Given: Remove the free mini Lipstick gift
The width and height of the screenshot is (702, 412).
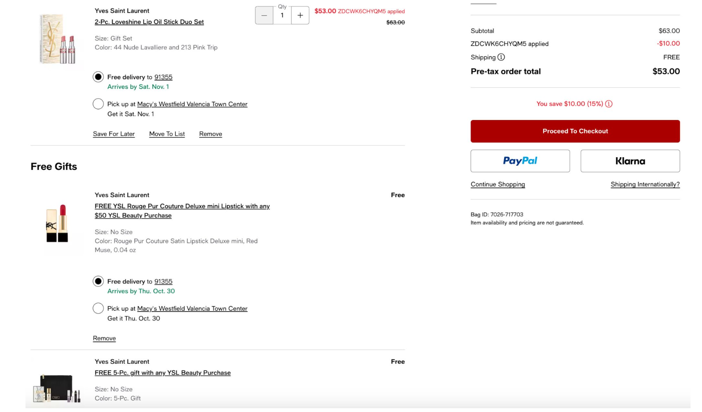Looking at the screenshot, I should pyautogui.click(x=104, y=338).
